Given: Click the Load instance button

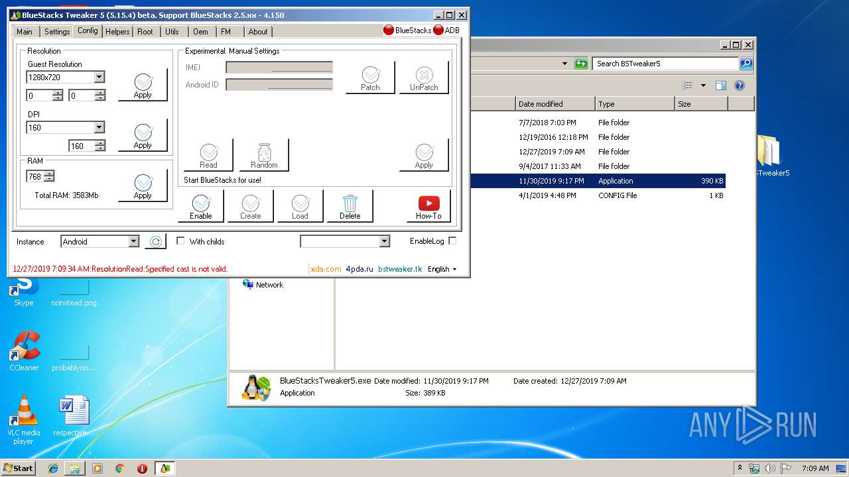Looking at the screenshot, I should [x=300, y=206].
